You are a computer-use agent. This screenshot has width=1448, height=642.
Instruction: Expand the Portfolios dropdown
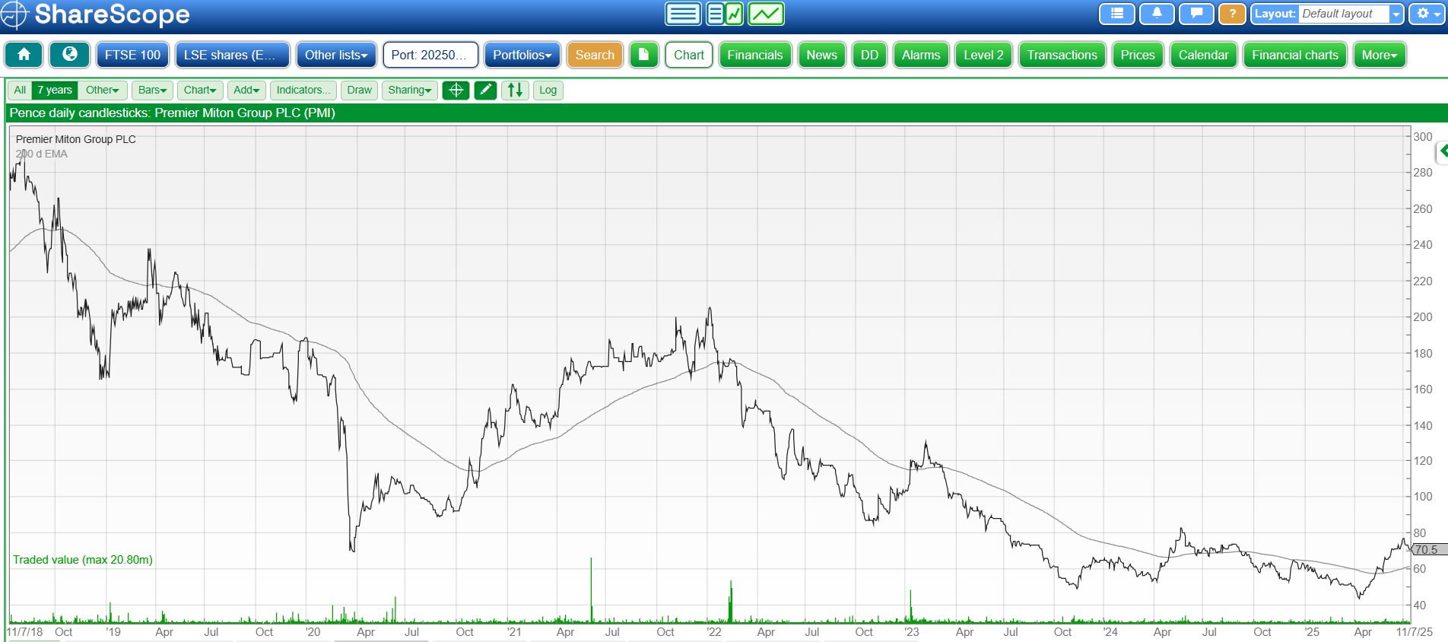coord(522,55)
